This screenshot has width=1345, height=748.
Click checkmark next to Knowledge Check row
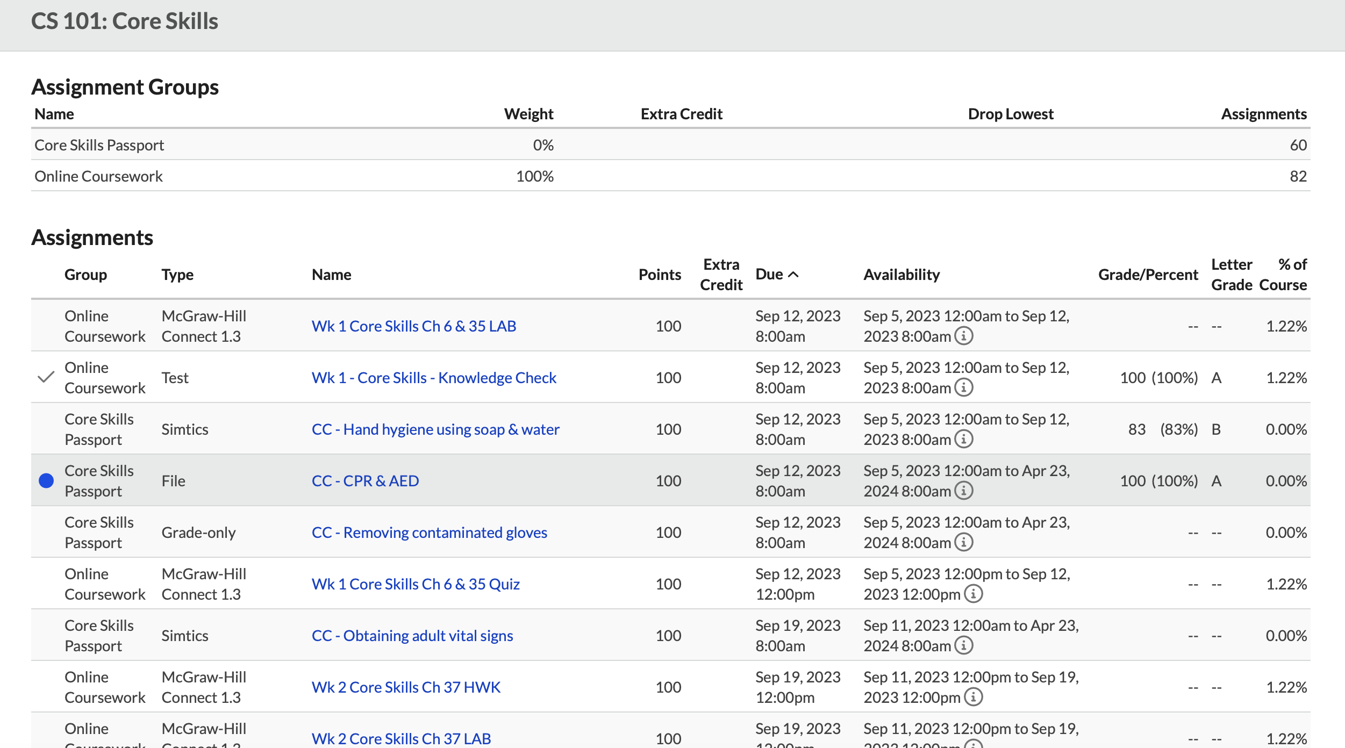pyautogui.click(x=46, y=377)
